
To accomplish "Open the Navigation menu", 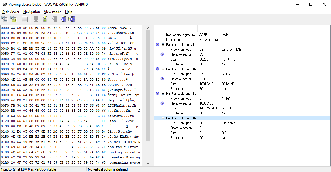I will [x=32, y=12].
